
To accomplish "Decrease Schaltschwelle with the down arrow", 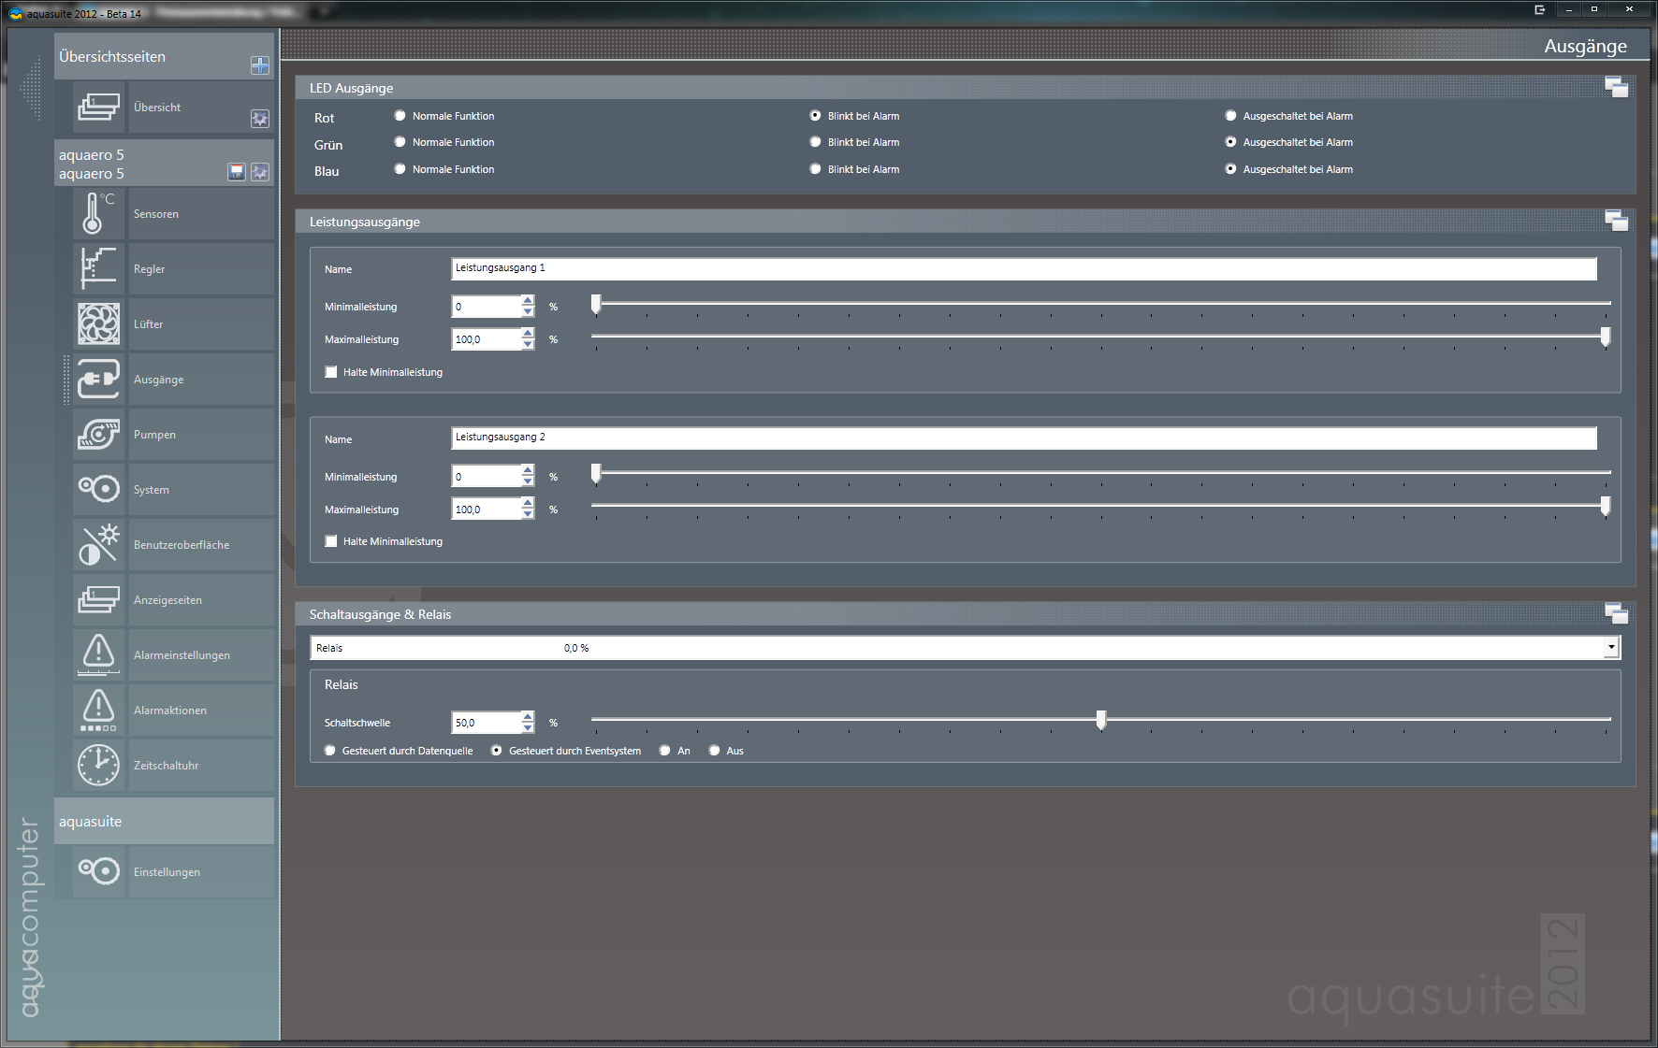I will tap(529, 728).
